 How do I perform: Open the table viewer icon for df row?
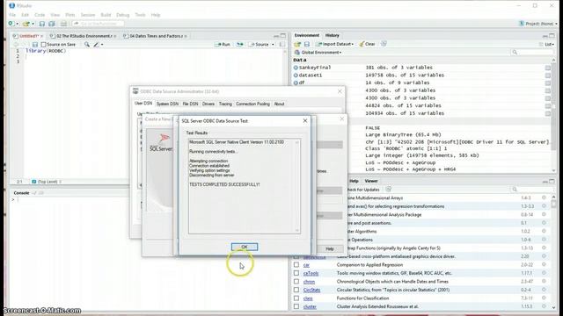pos(547,83)
